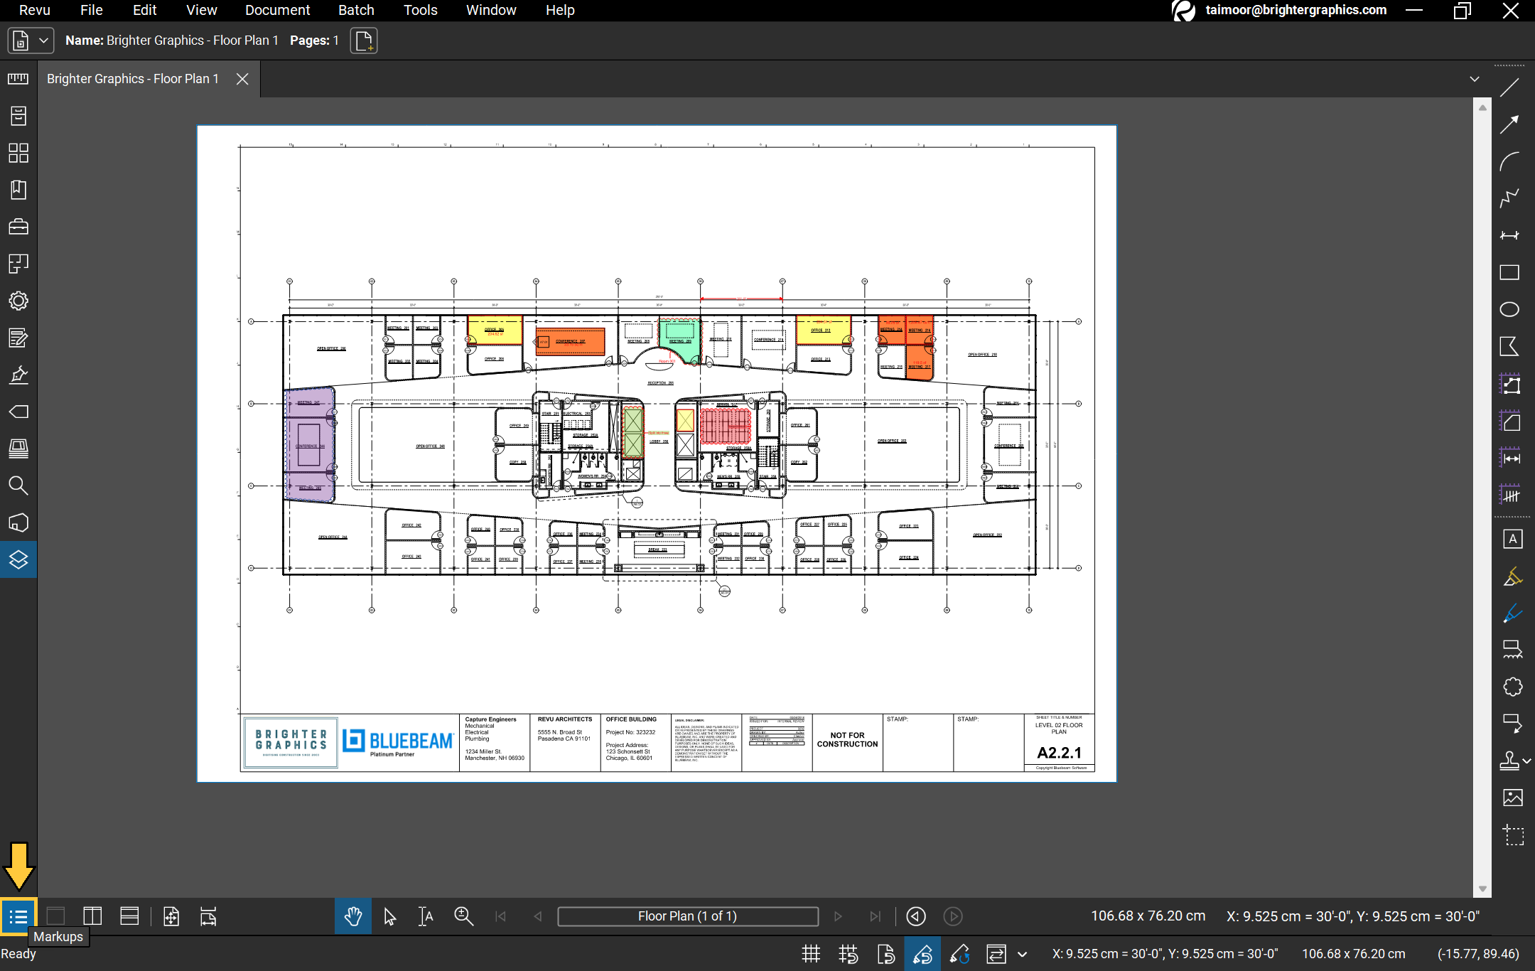The height and width of the screenshot is (971, 1535).
Task: Select the Text Box tool
Action: coord(1512,540)
